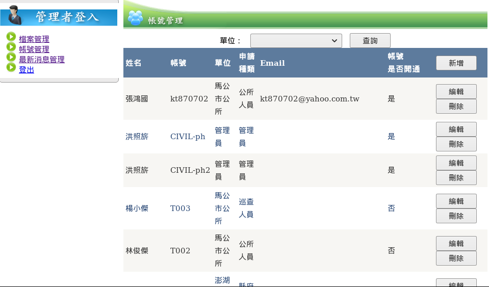
Task: Select the name cell 楊小傑
Action: [137, 208]
